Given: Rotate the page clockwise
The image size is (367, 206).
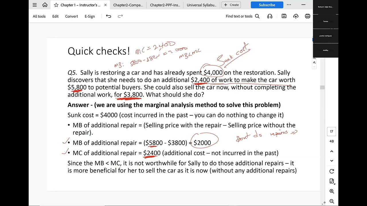Looking at the screenshot, I should click(332, 171).
